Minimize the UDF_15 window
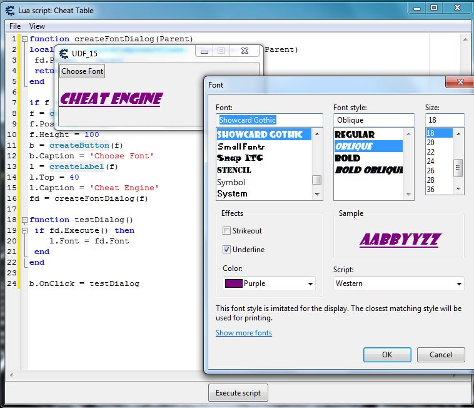 204,51
